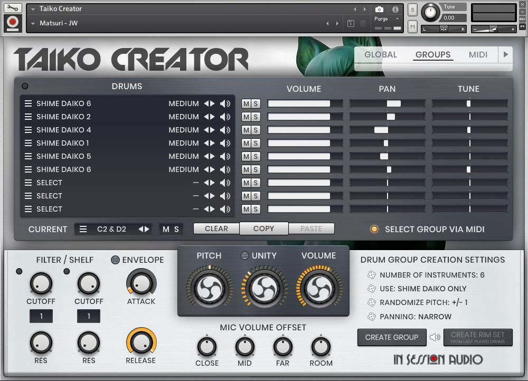Click previous instrument arrow in top row
Screen dimensions: 528x381
(x=355, y=9)
